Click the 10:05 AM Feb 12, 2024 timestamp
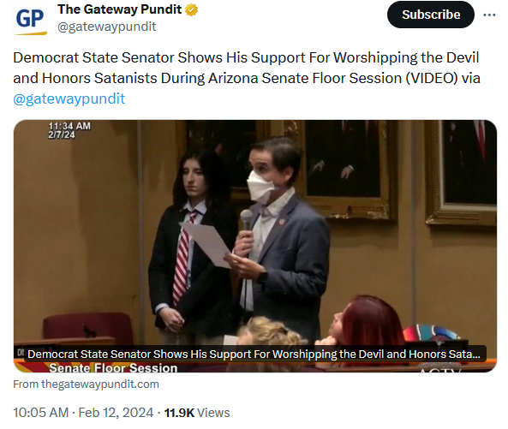508x429 pixels. coord(83,413)
